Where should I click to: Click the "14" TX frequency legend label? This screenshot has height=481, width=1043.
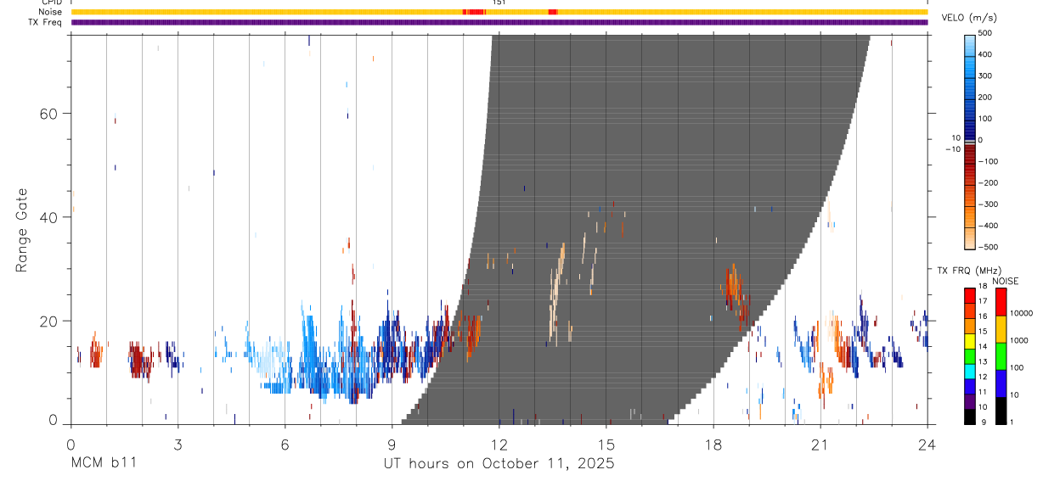click(x=984, y=347)
